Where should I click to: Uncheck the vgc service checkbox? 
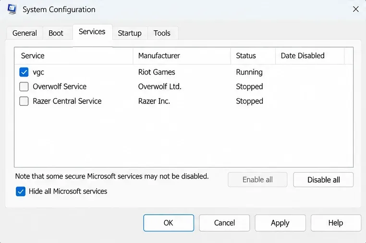pyautogui.click(x=24, y=72)
